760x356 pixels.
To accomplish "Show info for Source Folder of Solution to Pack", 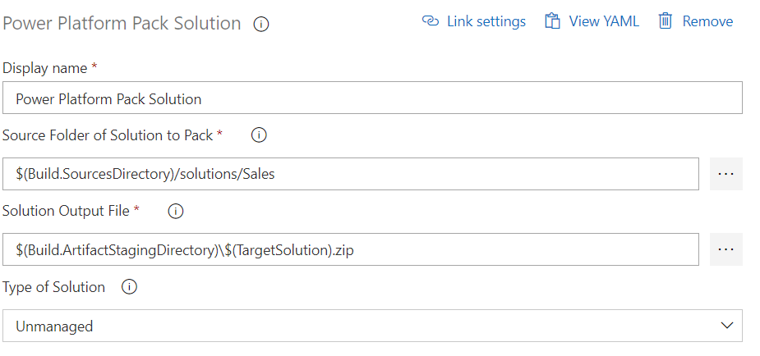I will (259, 135).
